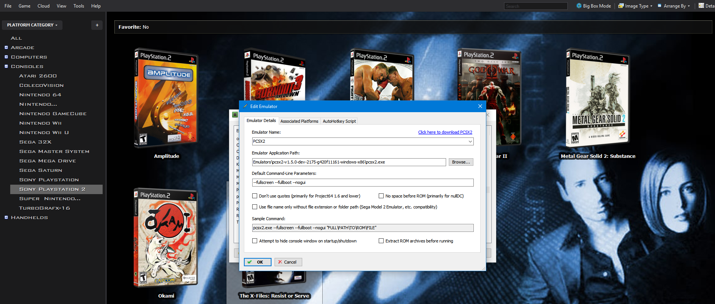Open the Image Type dropdown
The image size is (715, 304).
[x=635, y=6]
